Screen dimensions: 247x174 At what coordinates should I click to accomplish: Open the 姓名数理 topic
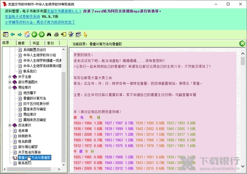click(25, 141)
